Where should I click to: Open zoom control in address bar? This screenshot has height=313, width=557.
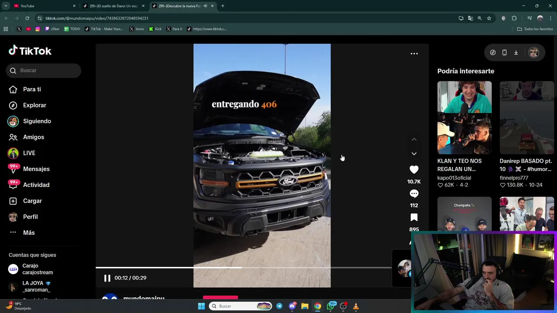pos(480,18)
